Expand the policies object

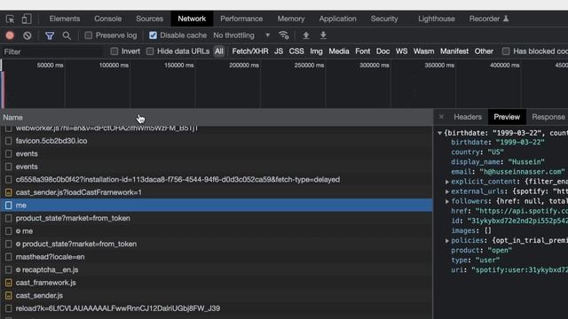(447, 240)
